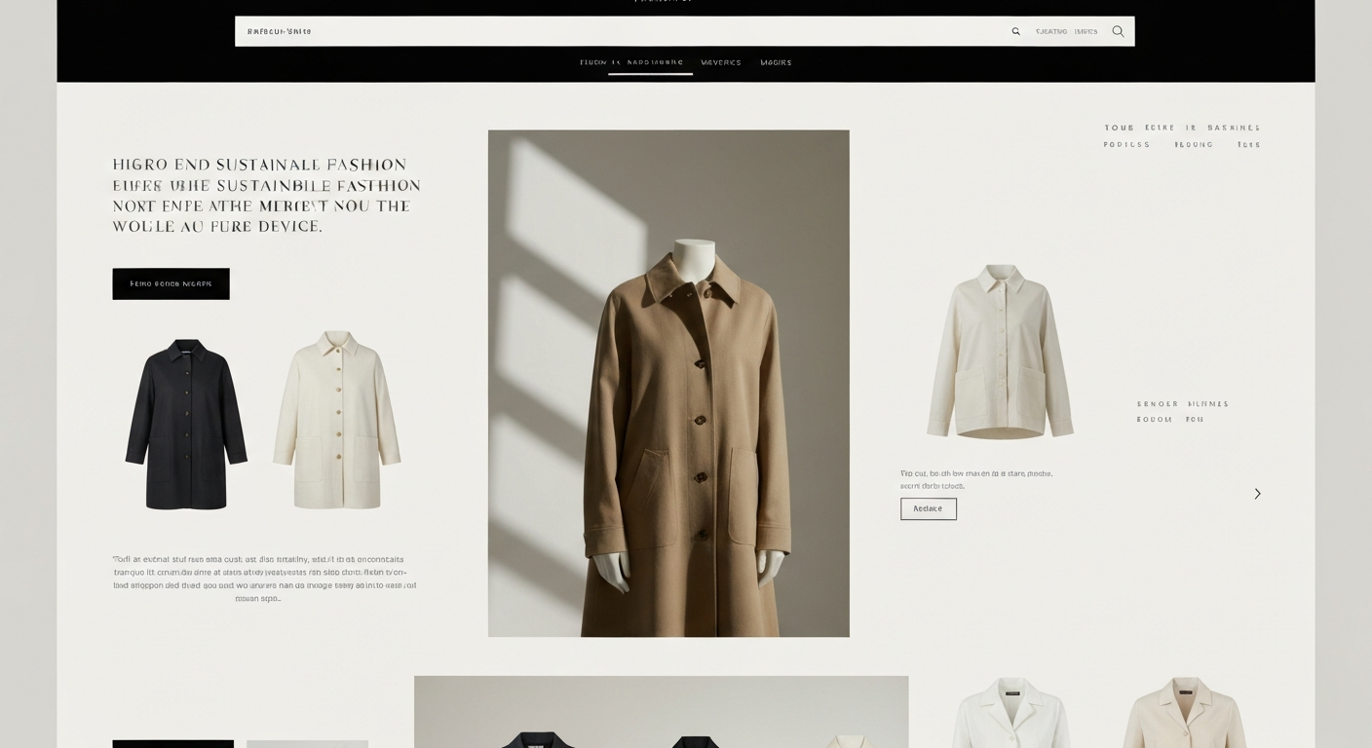Screen dimensions: 1372x748
Task: Click the large magnifier icon in search bar
Action: (1118, 31)
